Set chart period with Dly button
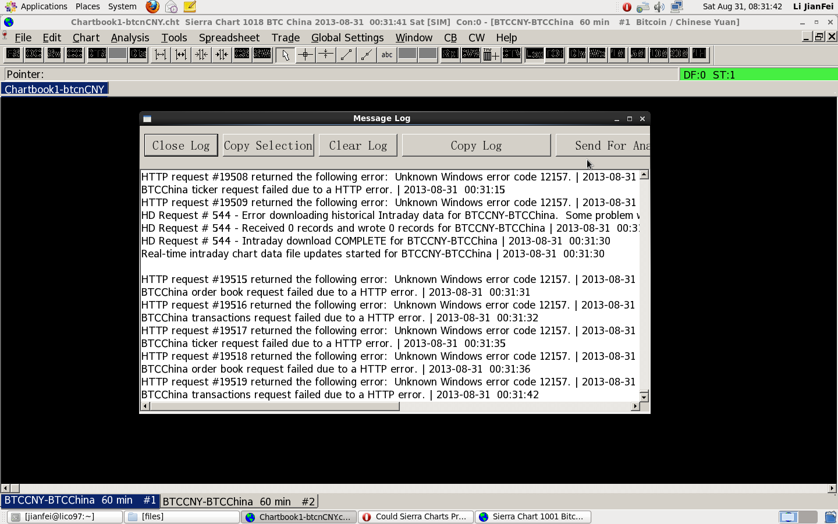 577,54
